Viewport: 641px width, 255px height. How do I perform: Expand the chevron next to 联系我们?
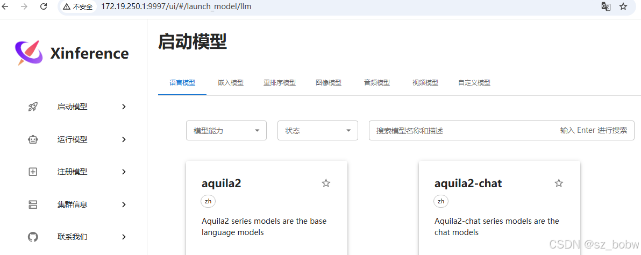pyautogui.click(x=124, y=237)
